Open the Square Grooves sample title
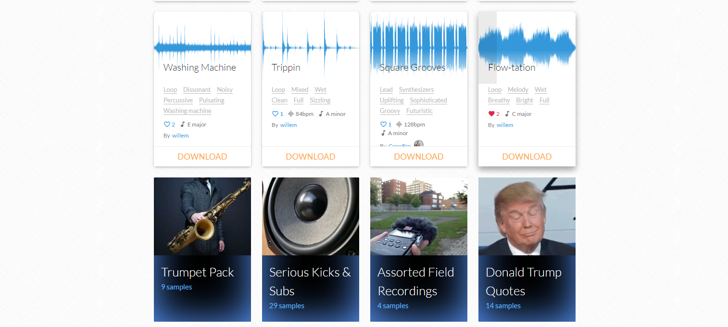Viewport: 728px width, 327px height. coord(413,67)
